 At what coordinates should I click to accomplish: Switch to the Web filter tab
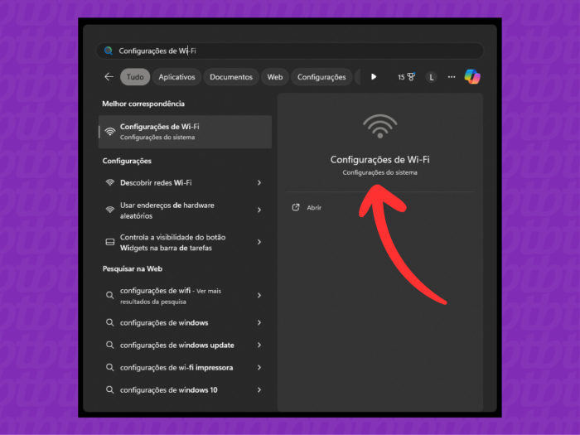[x=275, y=77]
